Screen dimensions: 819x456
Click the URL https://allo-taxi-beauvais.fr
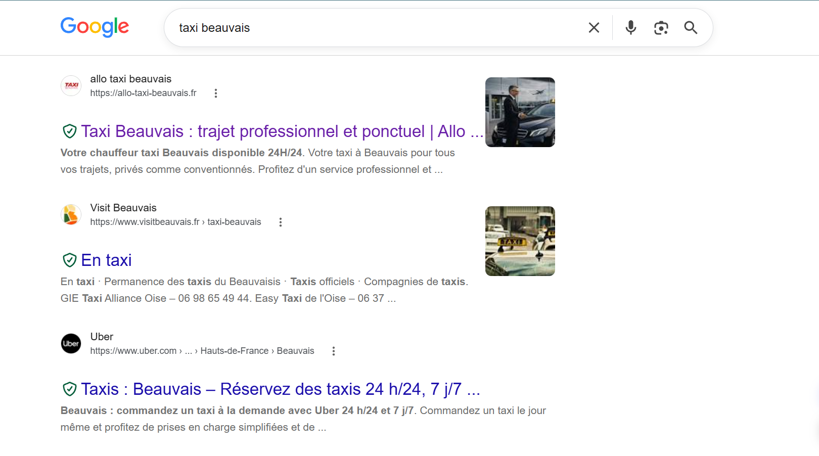[144, 93]
